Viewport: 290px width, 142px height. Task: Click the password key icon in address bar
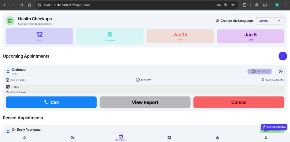(x=218, y=5)
